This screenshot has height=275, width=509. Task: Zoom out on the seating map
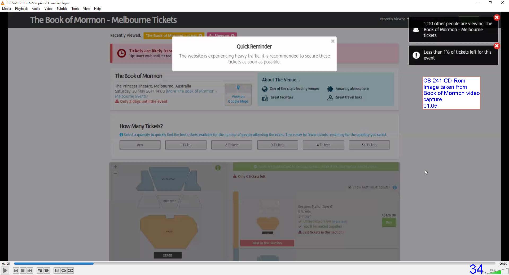click(115, 173)
